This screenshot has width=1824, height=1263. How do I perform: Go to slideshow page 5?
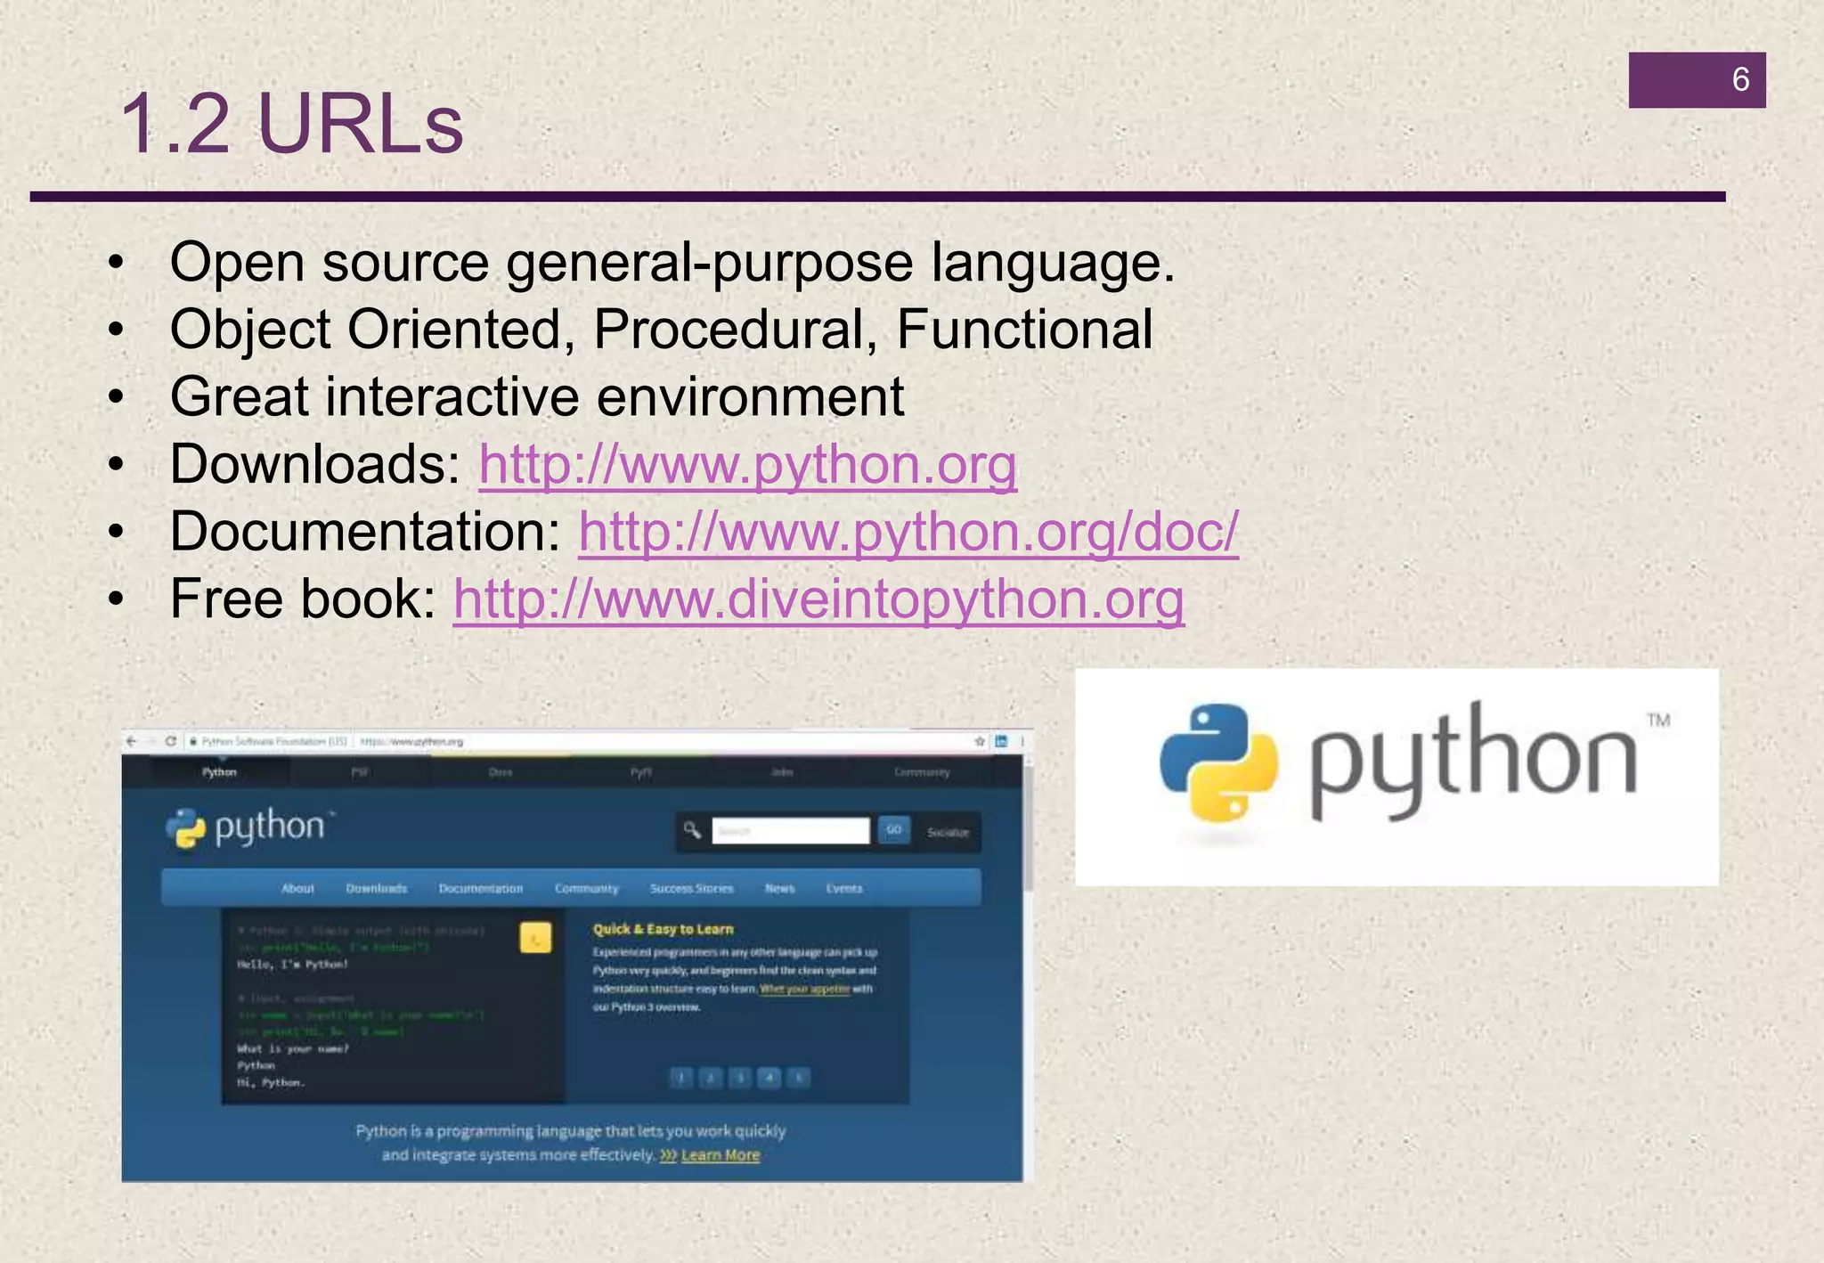point(799,1078)
